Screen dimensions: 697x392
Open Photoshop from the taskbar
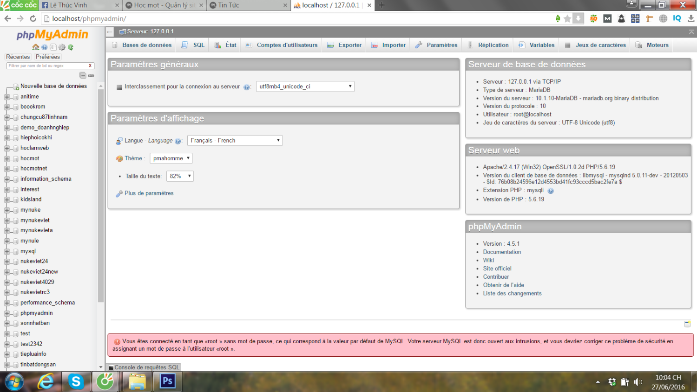167,382
